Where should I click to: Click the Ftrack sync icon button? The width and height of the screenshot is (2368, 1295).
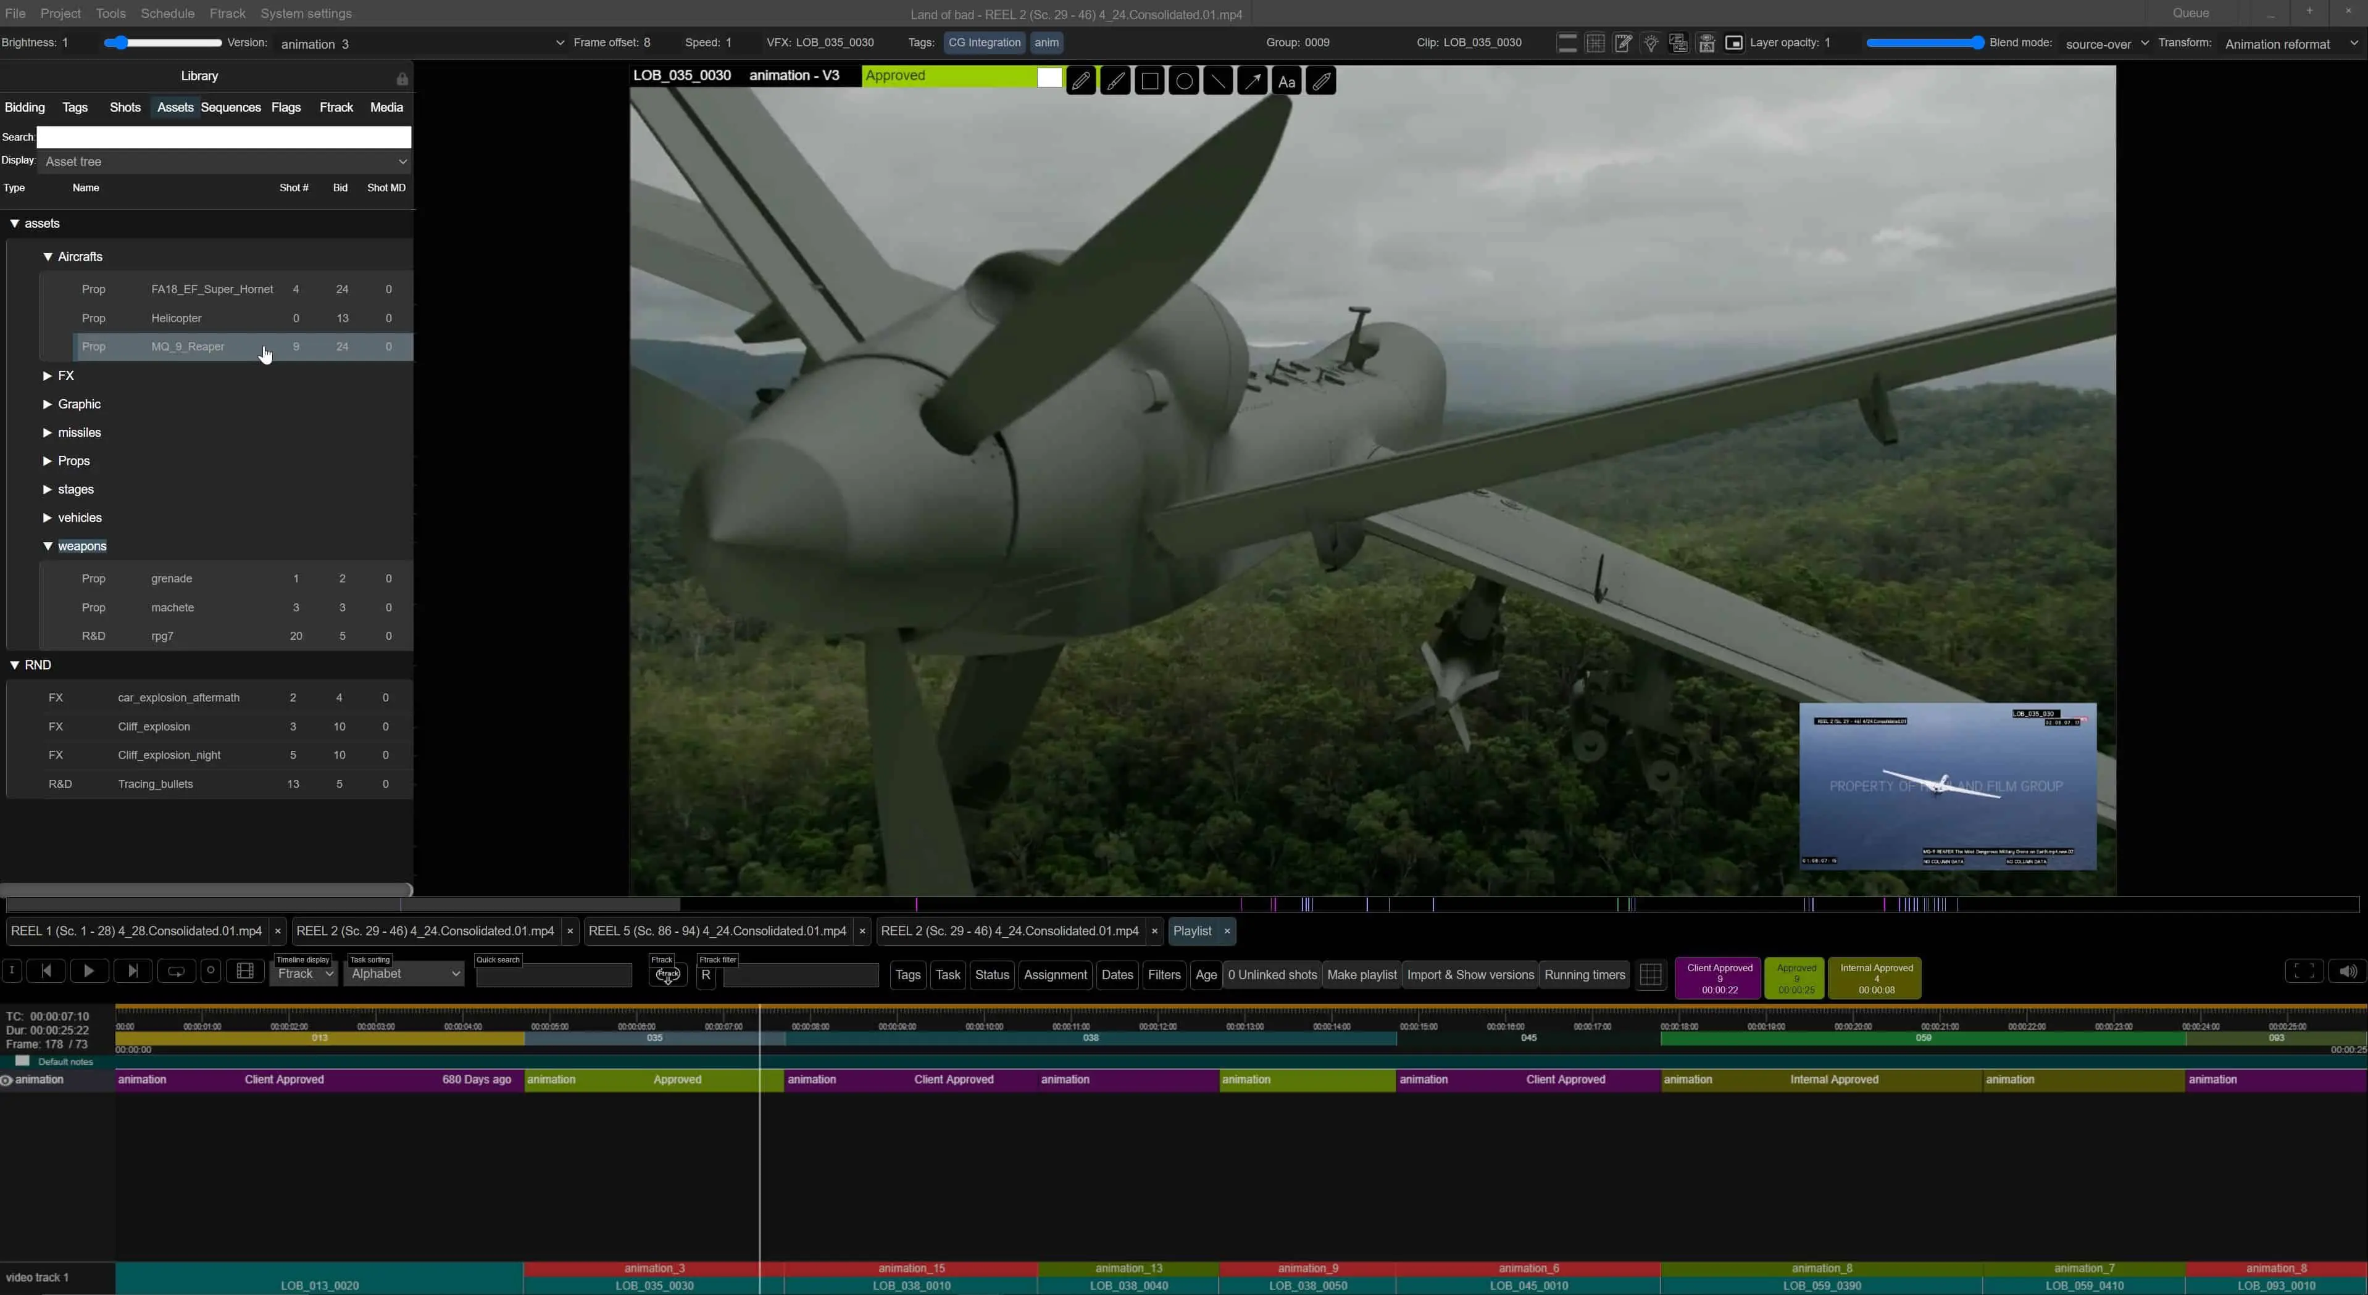tap(667, 974)
